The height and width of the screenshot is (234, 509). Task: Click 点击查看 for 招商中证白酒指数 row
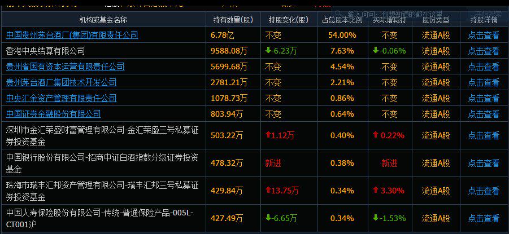[484, 163]
